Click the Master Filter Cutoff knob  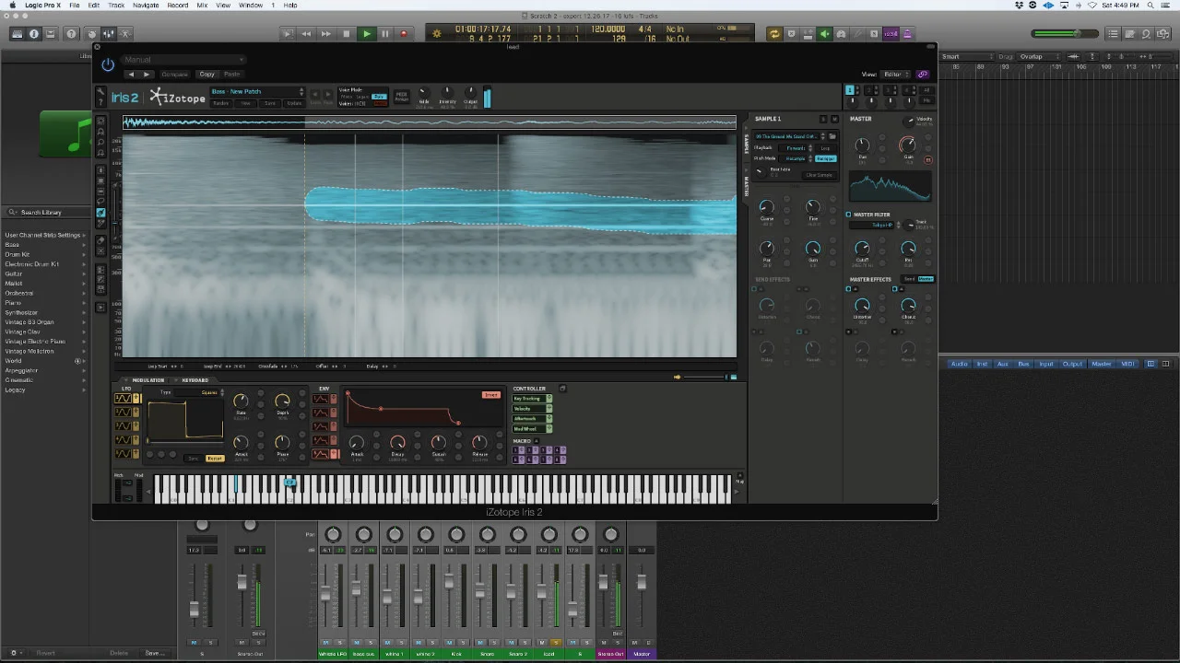tap(861, 249)
